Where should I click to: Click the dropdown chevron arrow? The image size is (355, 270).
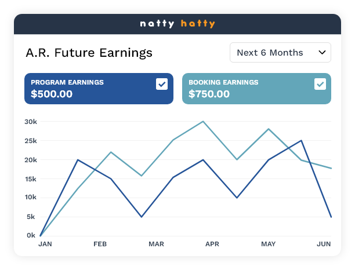(x=323, y=53)
